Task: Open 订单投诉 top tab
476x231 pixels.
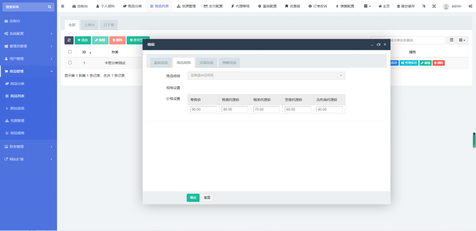Action: coord(318,6)
